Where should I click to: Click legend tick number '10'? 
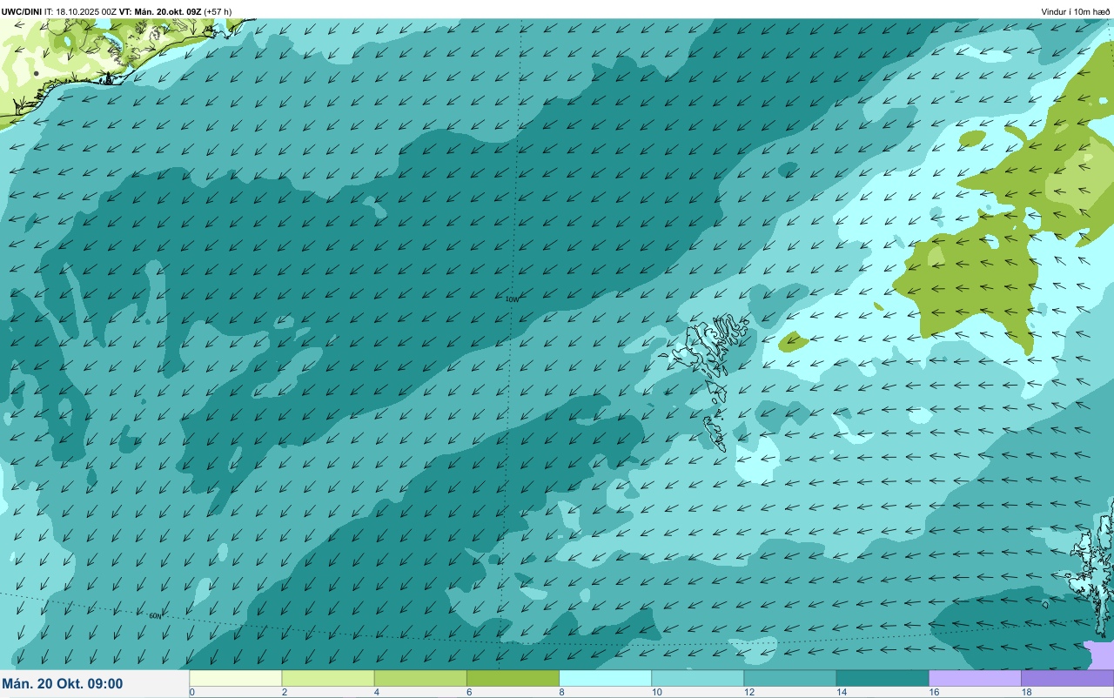pyautogui.click(x=655, y=692)
